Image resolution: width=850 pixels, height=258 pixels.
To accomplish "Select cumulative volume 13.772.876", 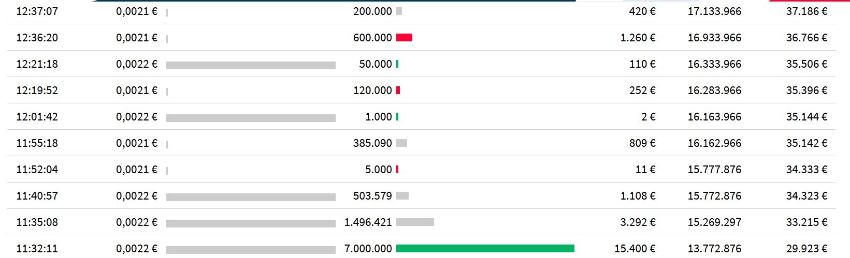I will tap(714, 249).
